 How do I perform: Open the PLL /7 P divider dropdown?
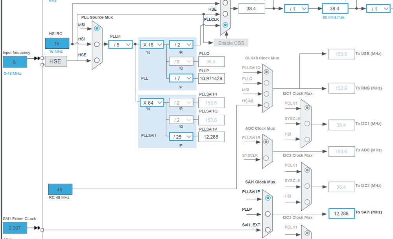[x=181, y=78]
